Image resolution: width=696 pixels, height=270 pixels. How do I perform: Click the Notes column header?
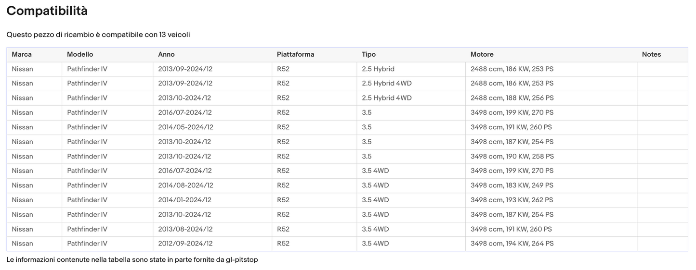point(651,54)
